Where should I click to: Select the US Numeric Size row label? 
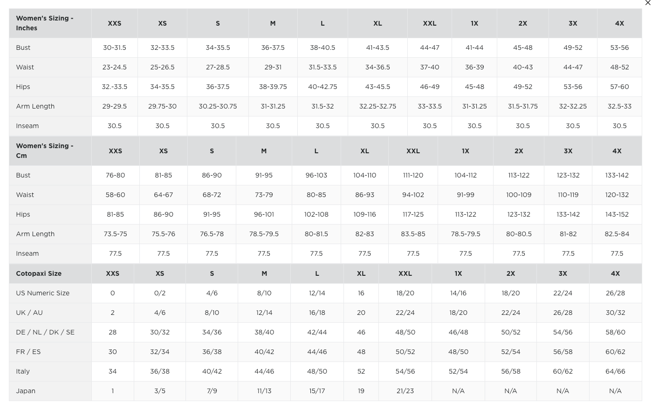pyautogui.click(x=42, y=293)
